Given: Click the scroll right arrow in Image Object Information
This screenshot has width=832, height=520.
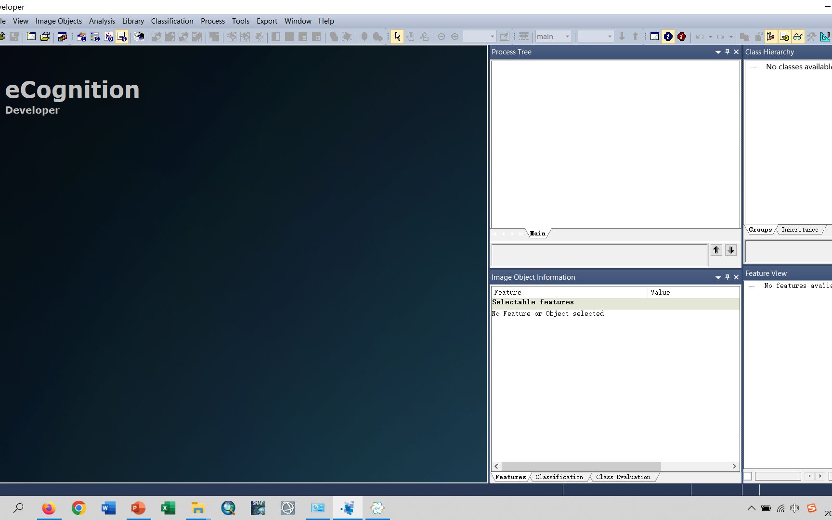Looking at the screenshot, I should point(734,466).
